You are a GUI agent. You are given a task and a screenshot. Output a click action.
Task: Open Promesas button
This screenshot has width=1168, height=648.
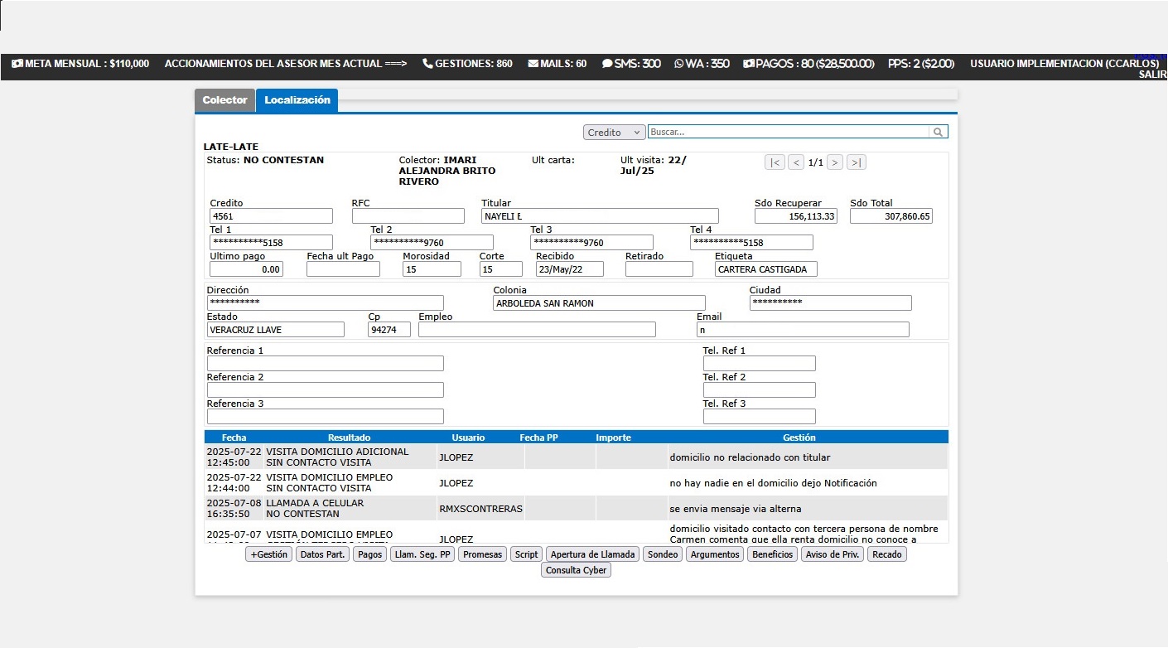pyautogui.click(x=483, y=554)
